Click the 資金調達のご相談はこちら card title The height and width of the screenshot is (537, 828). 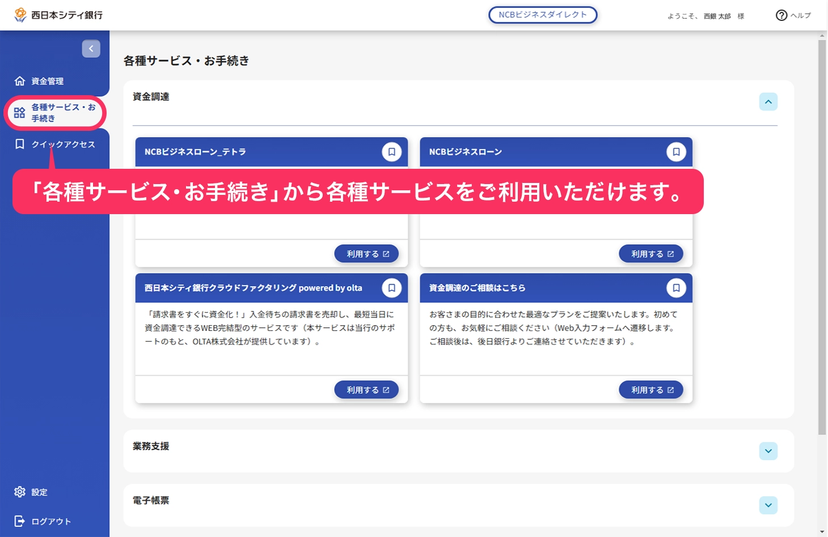(x=478, y=288)
